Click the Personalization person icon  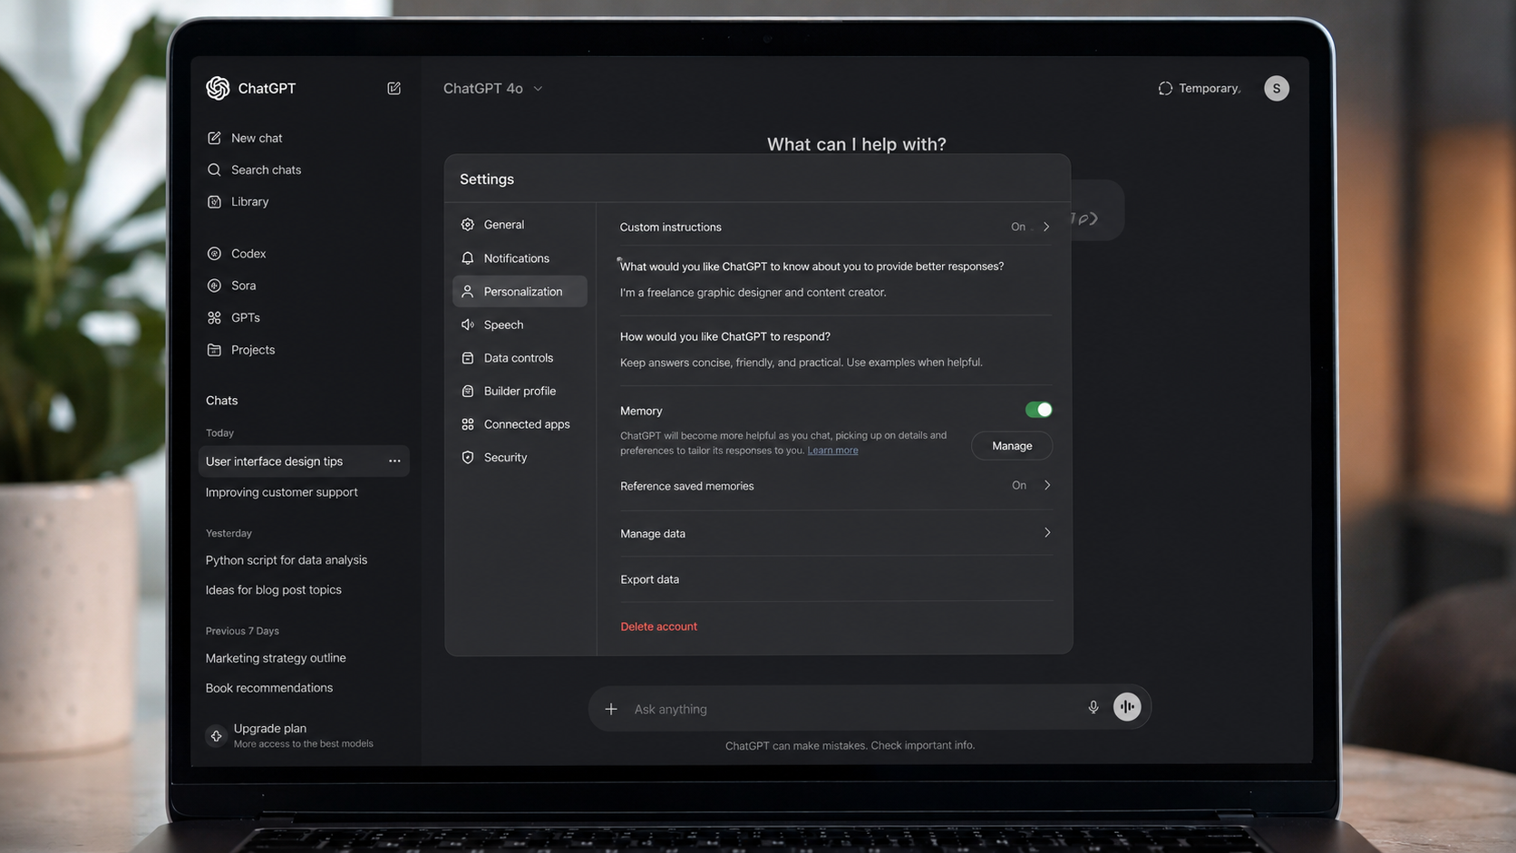coord(468,291)
